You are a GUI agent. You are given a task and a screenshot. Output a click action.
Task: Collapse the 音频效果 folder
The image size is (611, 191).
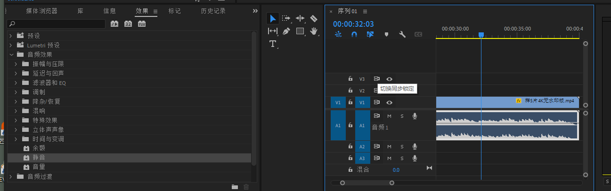pos(11,54)
